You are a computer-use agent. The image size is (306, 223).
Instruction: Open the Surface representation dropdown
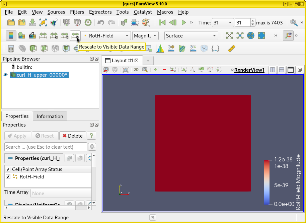(191, 36)
